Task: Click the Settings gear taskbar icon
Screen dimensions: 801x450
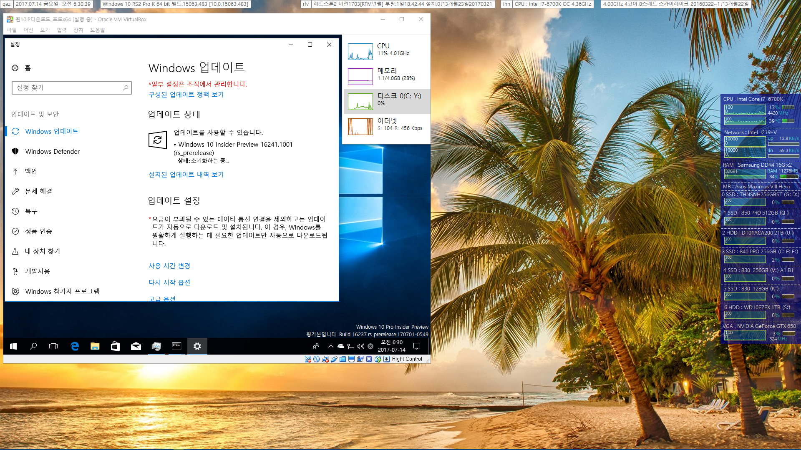Action: (x=197, y=346)
